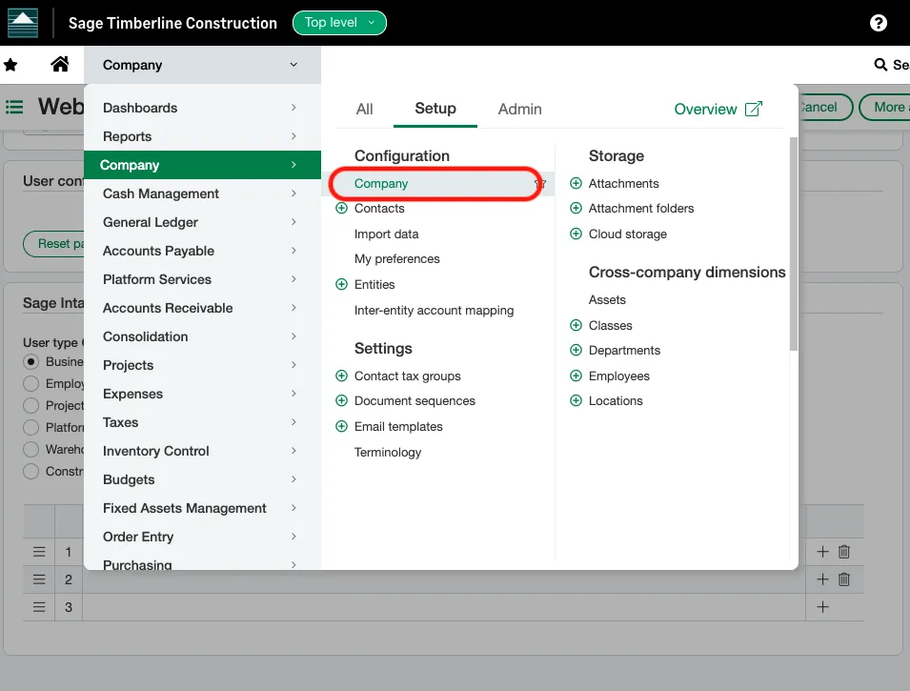Open Company under Configuration
This screenshot has width=910, height=691.
coord(381,183)
